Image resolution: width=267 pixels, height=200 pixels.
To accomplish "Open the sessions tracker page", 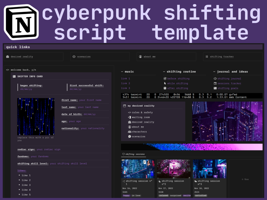I will point(229,83).
